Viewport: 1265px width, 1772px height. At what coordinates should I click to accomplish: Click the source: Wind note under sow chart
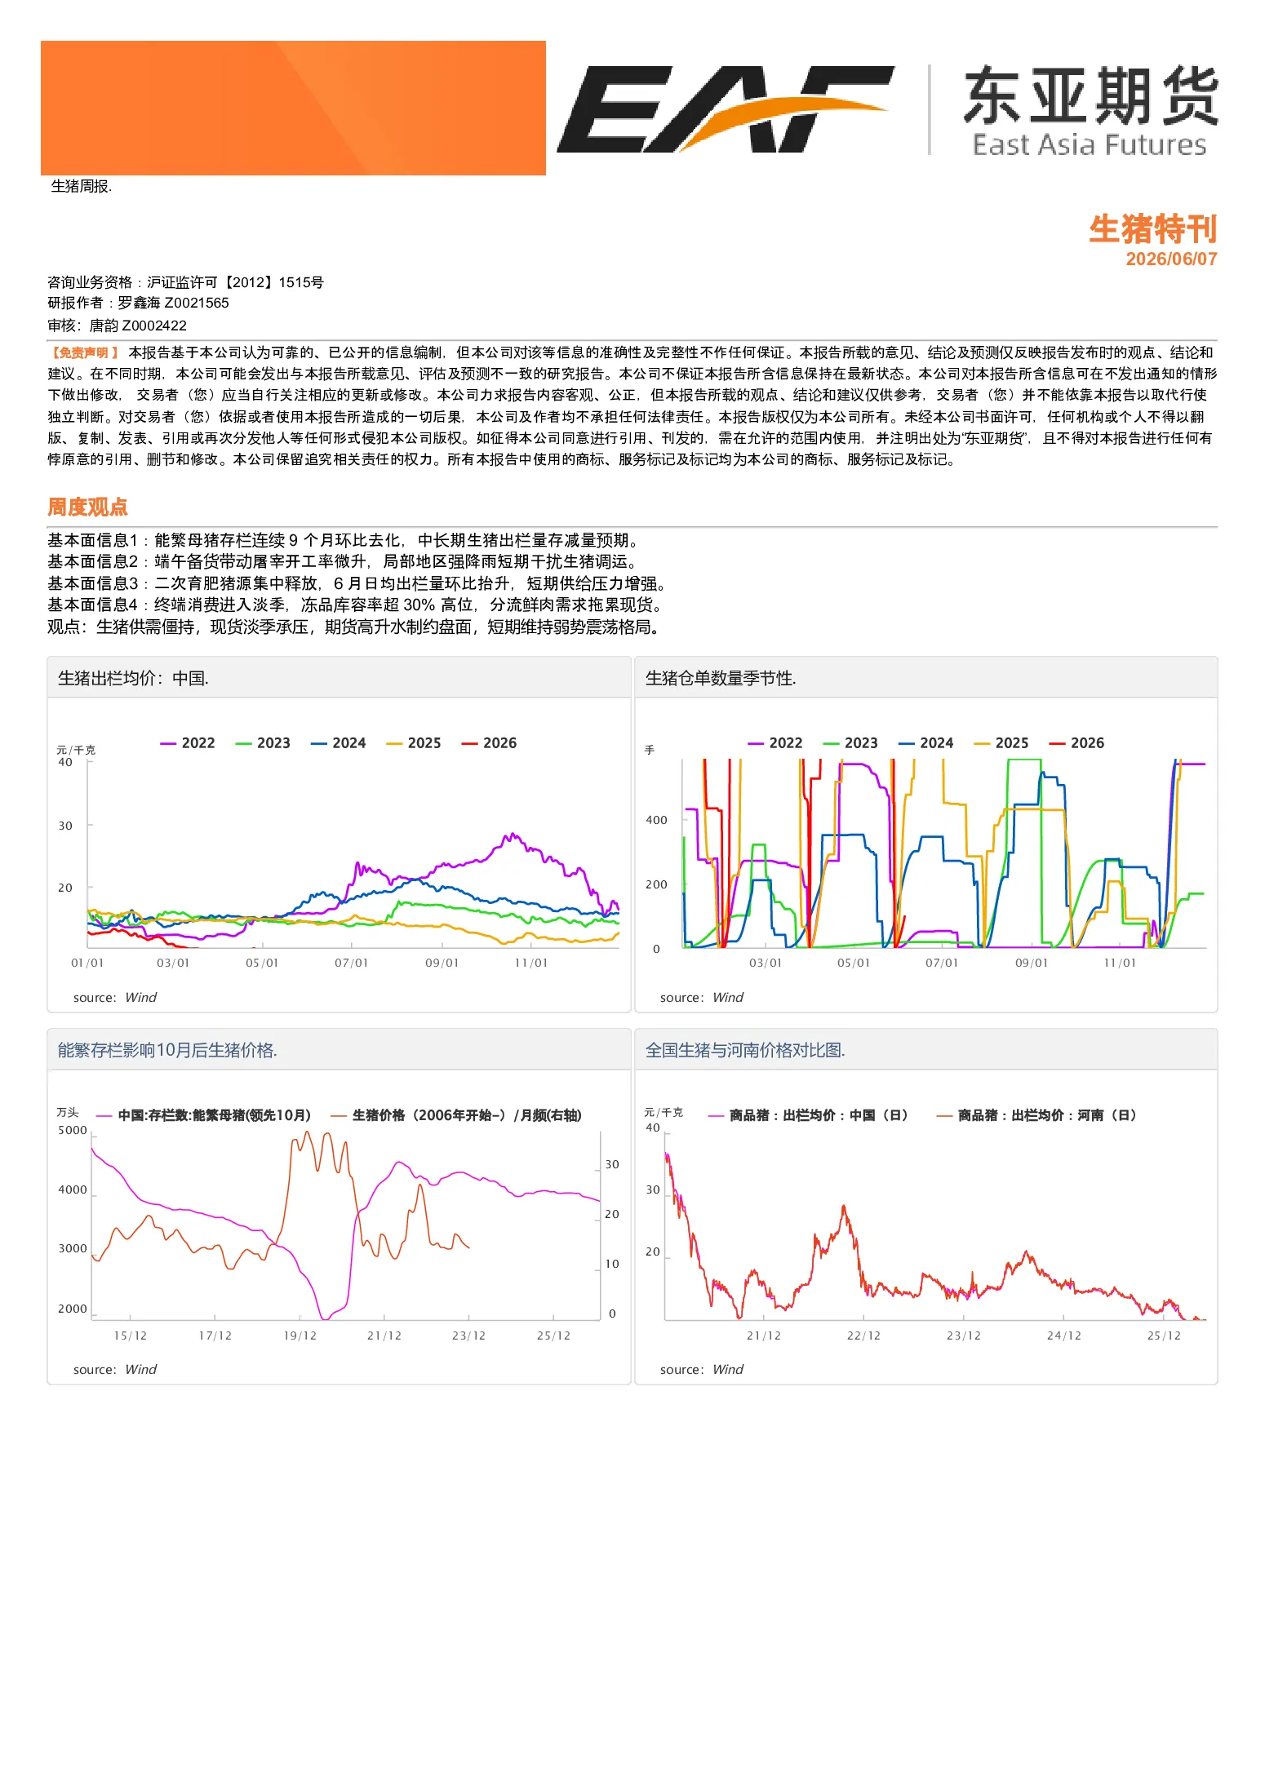point(115,1370)
